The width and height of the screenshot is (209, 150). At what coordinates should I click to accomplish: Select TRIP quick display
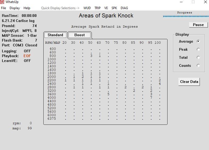click(97, 8)
